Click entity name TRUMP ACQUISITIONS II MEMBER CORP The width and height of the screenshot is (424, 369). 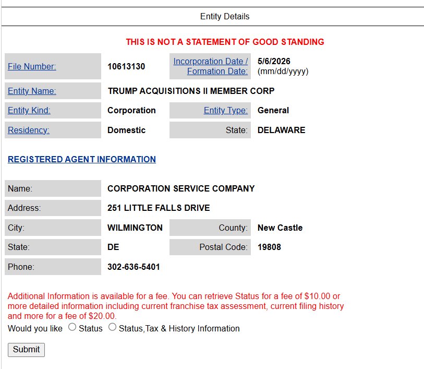(191, 91)
